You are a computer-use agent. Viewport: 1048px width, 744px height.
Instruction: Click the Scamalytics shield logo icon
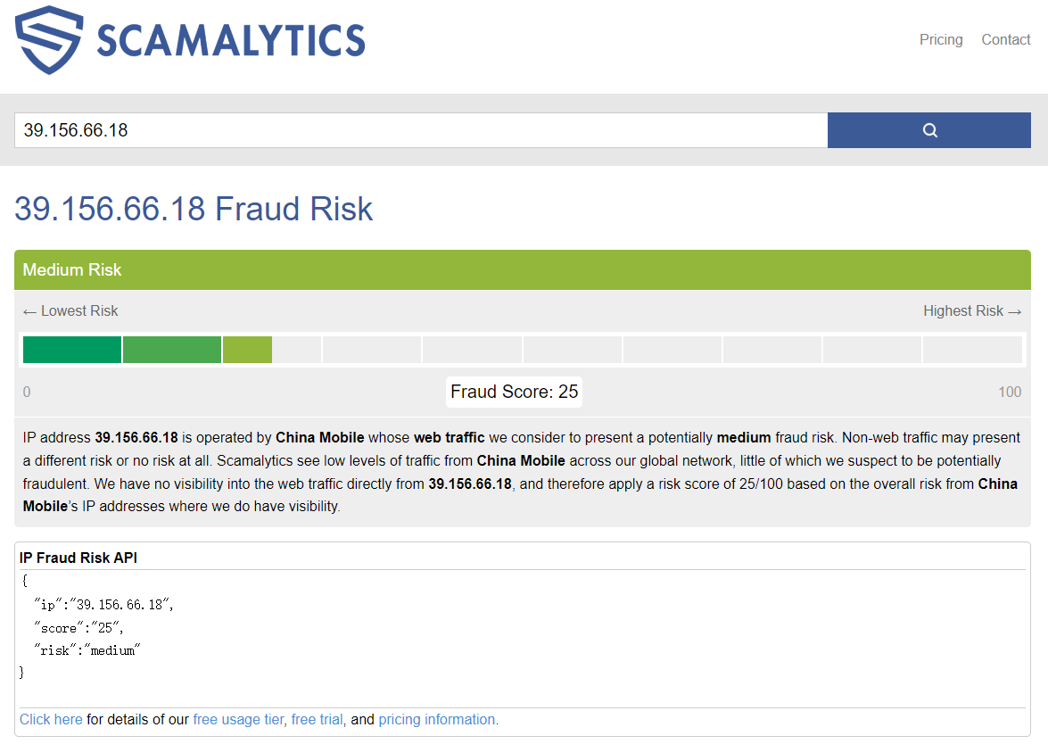click(49, 40)
